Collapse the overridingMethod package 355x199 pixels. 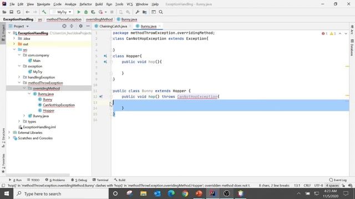pyautogui.click(x=24, y=88)
